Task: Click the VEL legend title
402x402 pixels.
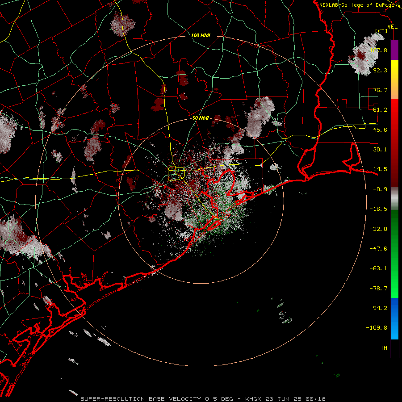Action: (x=392, y=27)
